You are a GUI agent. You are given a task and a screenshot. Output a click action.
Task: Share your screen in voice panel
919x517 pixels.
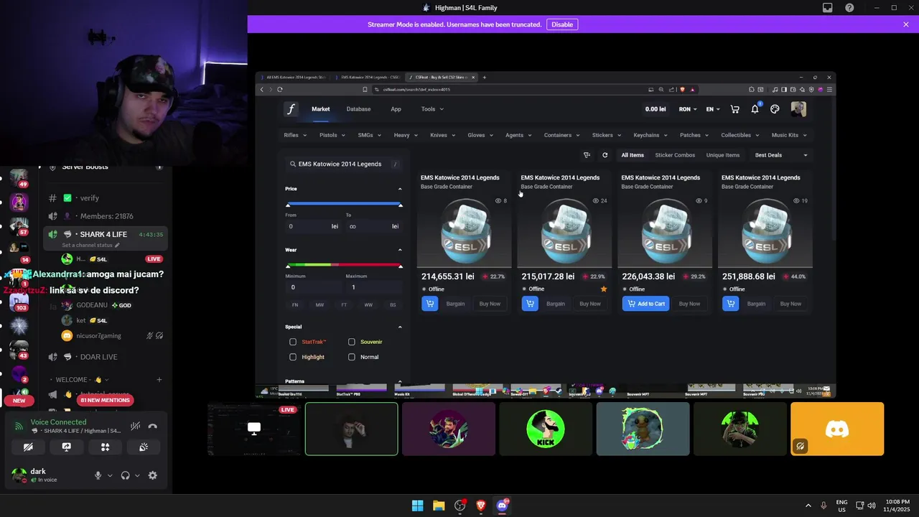[67, 447]
